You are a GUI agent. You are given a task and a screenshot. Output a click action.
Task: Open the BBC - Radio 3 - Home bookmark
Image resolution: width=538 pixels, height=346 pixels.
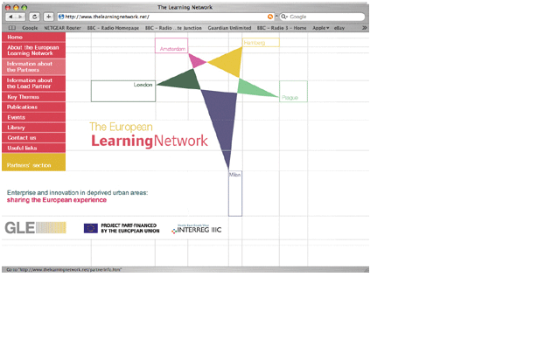point(282,28)
